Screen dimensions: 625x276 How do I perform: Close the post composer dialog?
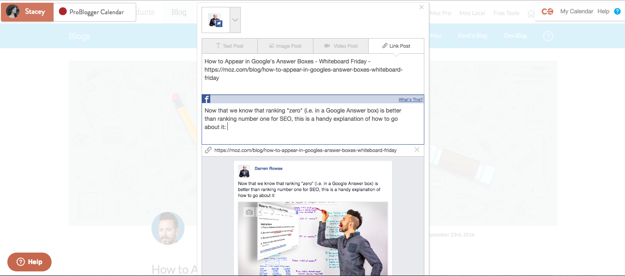point(421,7)
